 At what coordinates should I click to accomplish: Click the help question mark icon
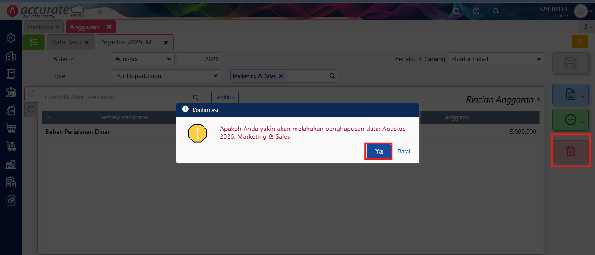point(476,11)
